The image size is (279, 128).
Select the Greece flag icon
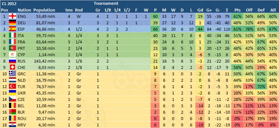13,73
